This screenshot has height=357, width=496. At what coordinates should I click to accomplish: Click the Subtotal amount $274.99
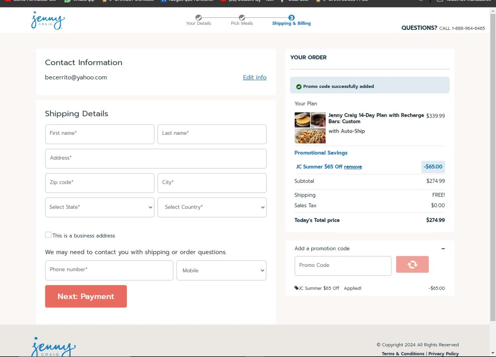[435, 181]
